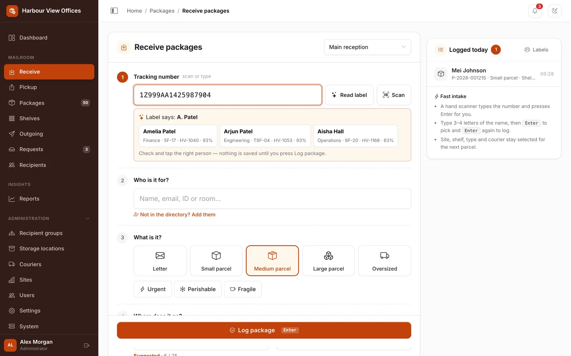Switch to dark mode moon icon

point(555,11)
